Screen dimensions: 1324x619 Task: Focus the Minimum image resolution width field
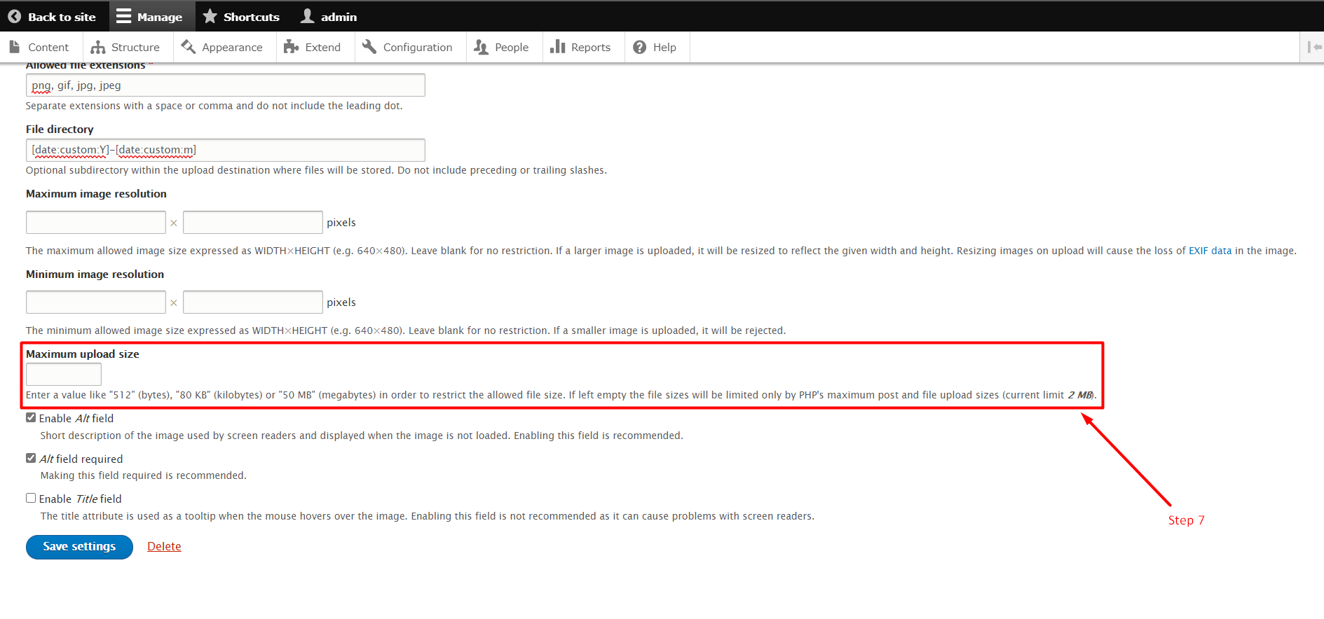[x=96, y=302]
